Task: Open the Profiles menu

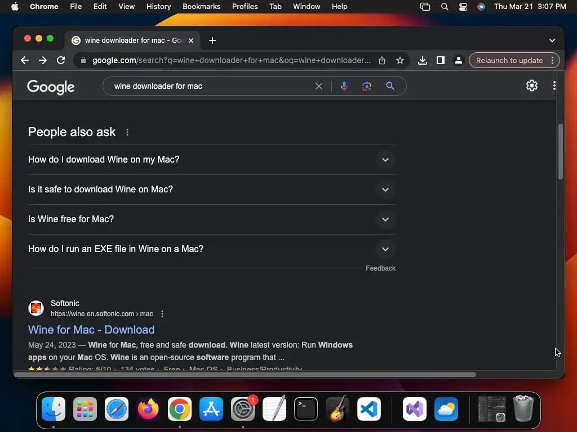Action: pos(245,7)
